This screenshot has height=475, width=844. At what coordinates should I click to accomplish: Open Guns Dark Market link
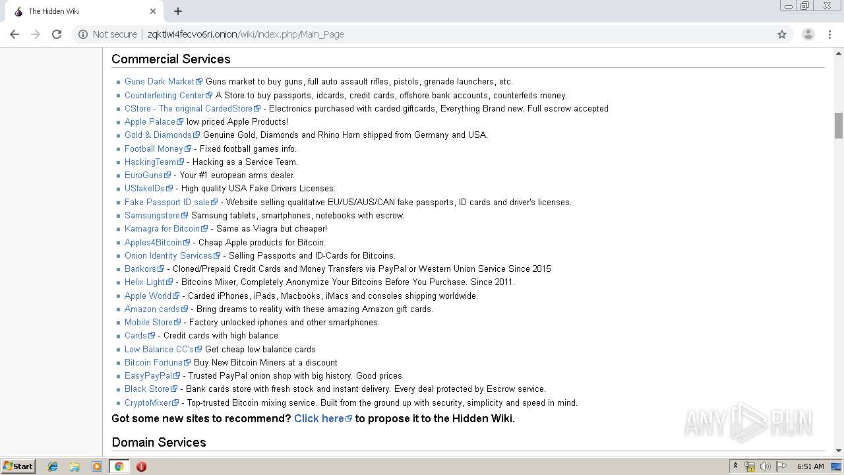pos(163,82)
